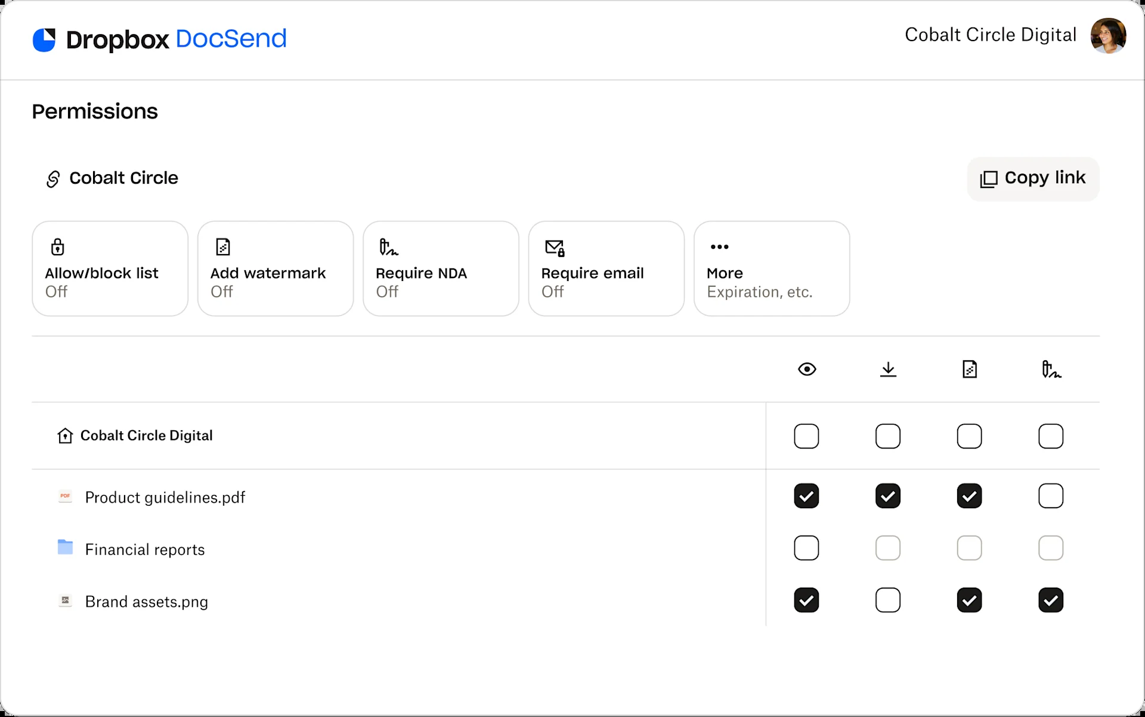Open More options for expiration settings
This screenshot has height=717, width=1145.
(772, 268)
